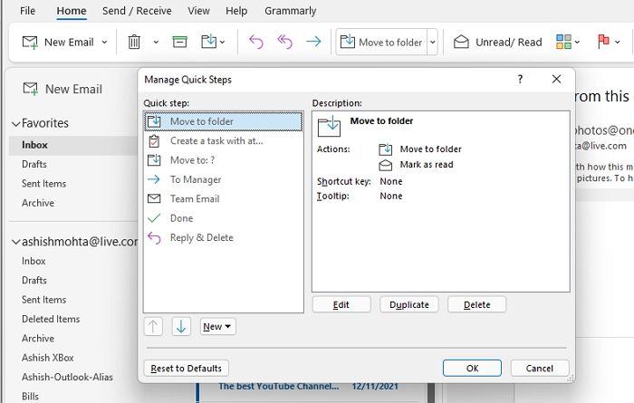Click the Archive icon in ribbon
Screen dimensions: 634x403
pos(179,42)
